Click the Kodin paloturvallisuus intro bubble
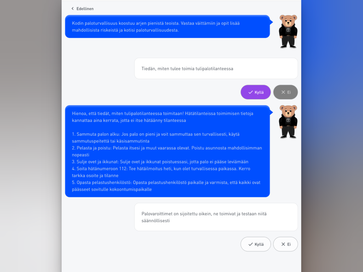This screenshot has height=272, width=363. [167, 27]
